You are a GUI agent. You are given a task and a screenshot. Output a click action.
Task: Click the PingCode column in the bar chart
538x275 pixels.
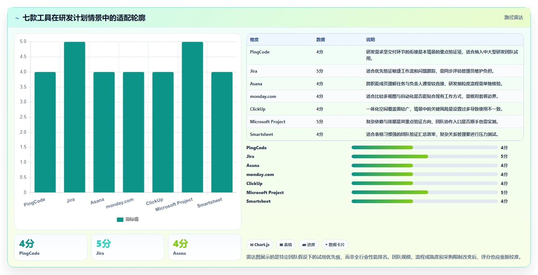(45, 132)
